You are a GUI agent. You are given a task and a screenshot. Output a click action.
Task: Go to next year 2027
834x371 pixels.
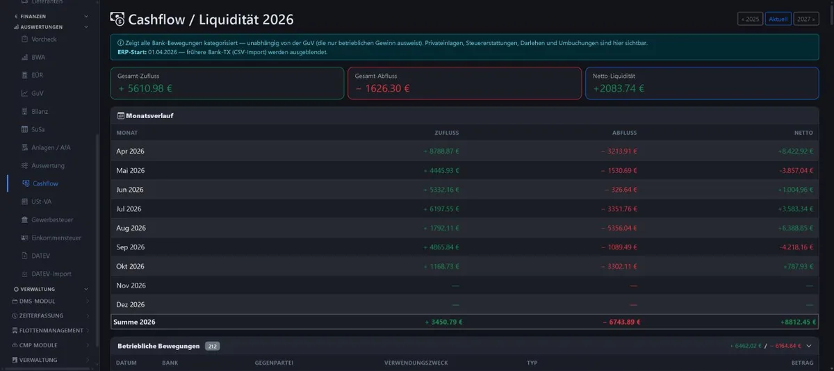806,19
